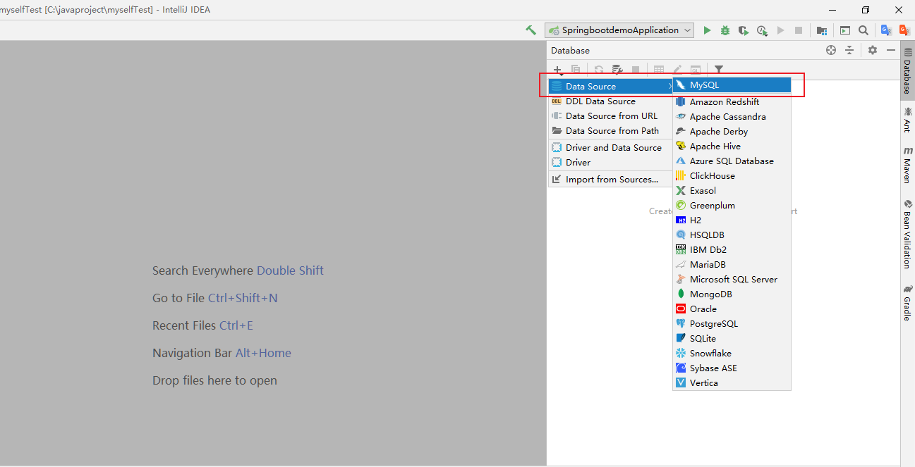Select Greenplum data source
This screenshot has height=467, width=915.
(732, 205)
